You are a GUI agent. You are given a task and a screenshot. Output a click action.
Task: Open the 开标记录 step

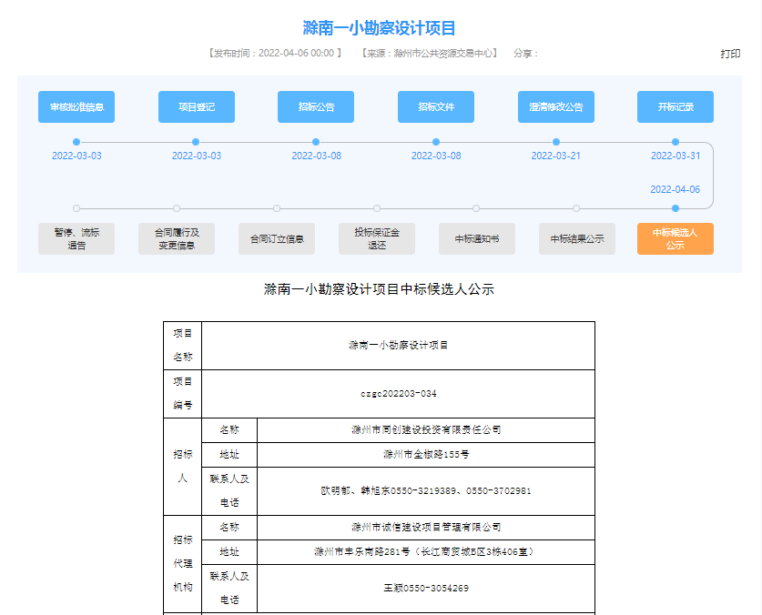pyautogui.click(x=676, y=107)
